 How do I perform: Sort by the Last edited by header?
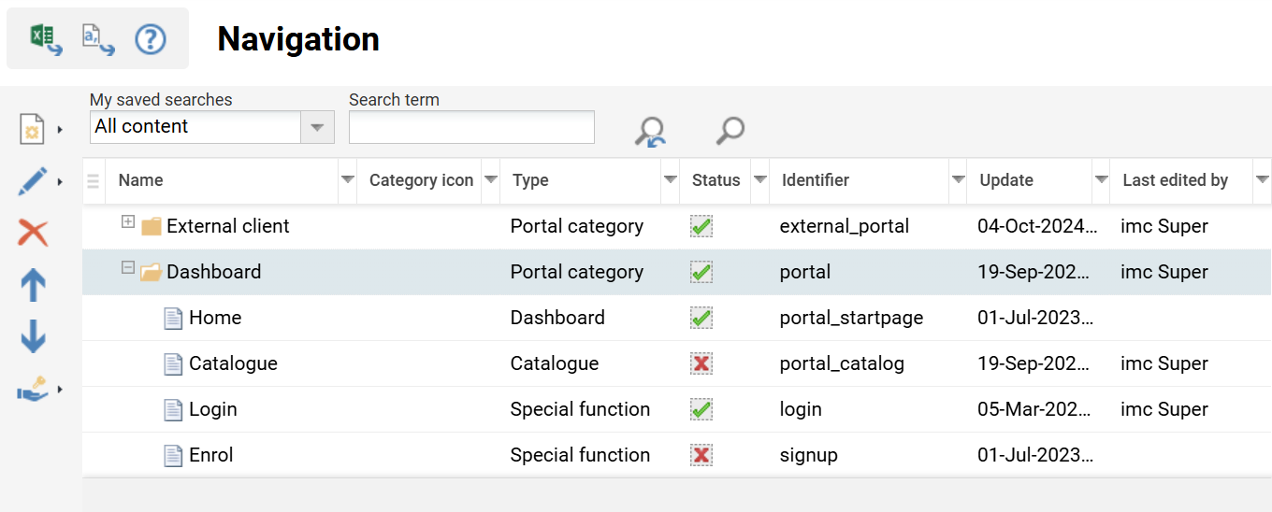pos(1175,180)
